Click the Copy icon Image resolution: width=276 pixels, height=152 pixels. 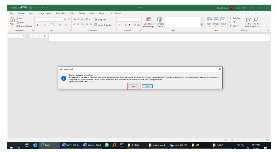(x=17, y=22)
